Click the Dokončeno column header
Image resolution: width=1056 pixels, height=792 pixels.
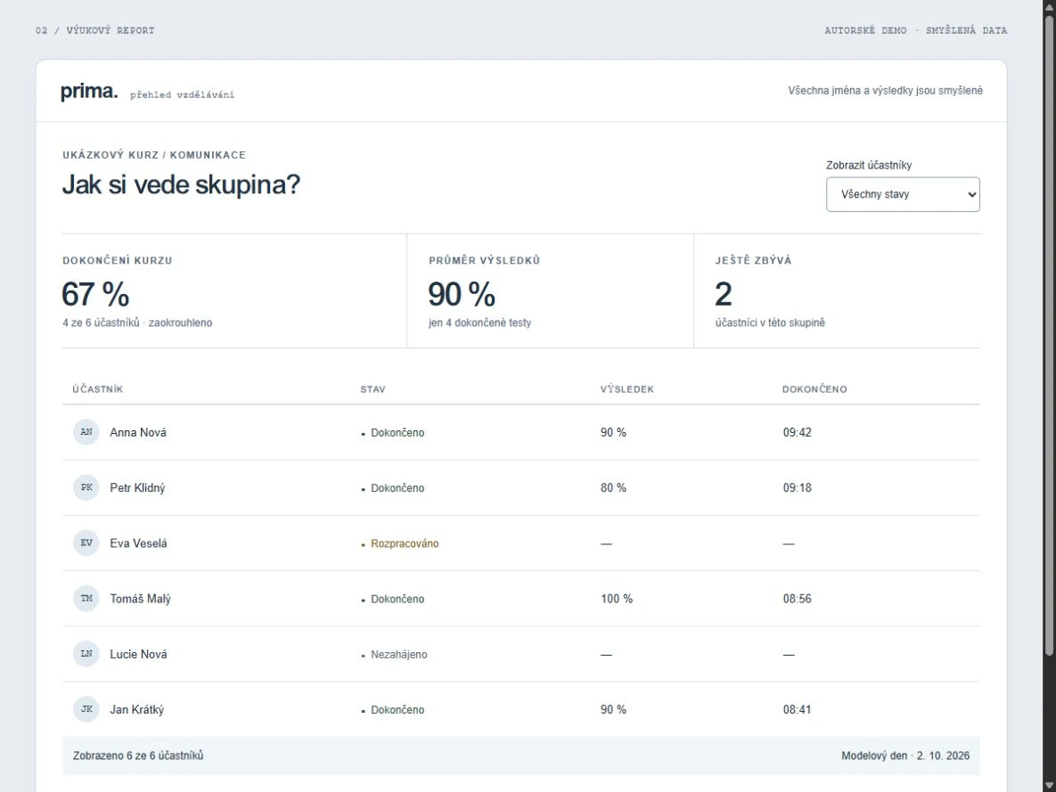[815, 389]
